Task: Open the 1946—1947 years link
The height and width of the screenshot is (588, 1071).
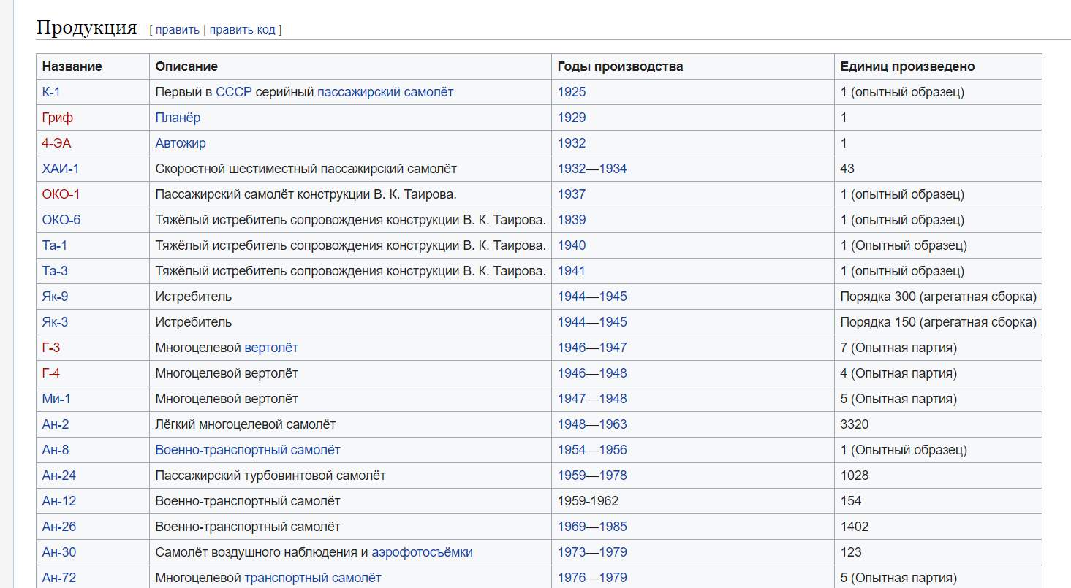Action: (592, 348)
